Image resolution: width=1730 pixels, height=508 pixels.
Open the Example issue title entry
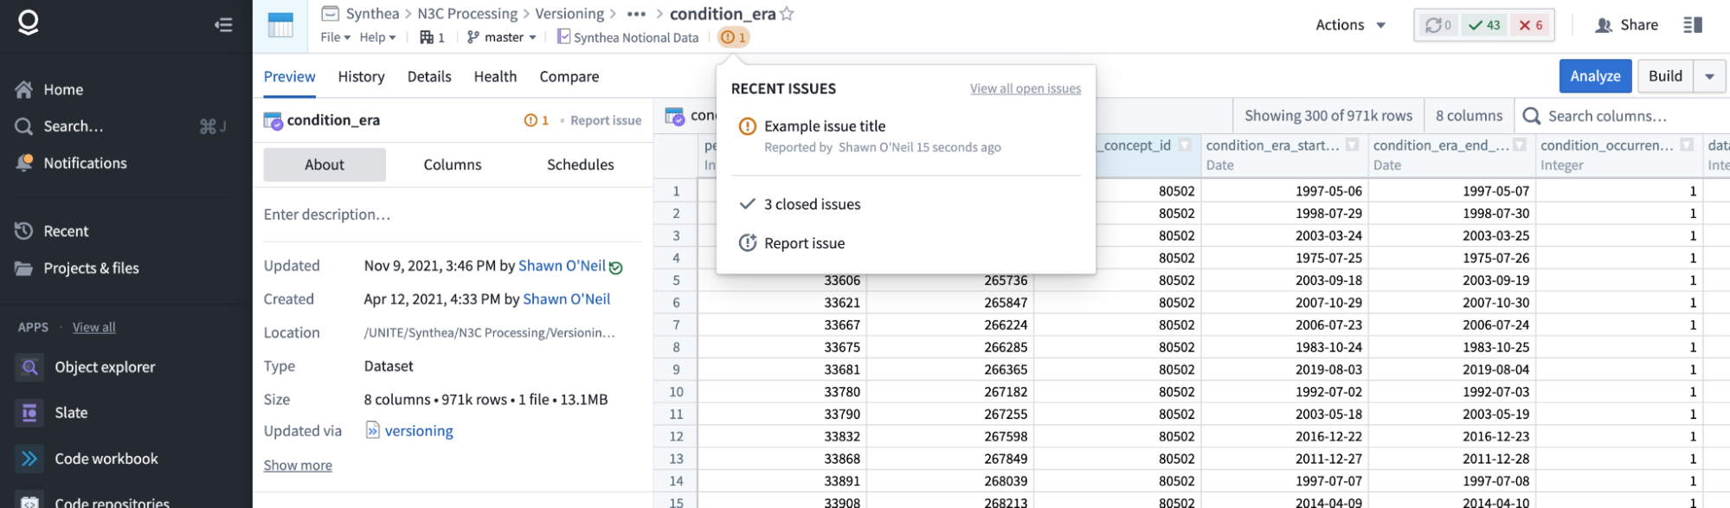point(824,126)
